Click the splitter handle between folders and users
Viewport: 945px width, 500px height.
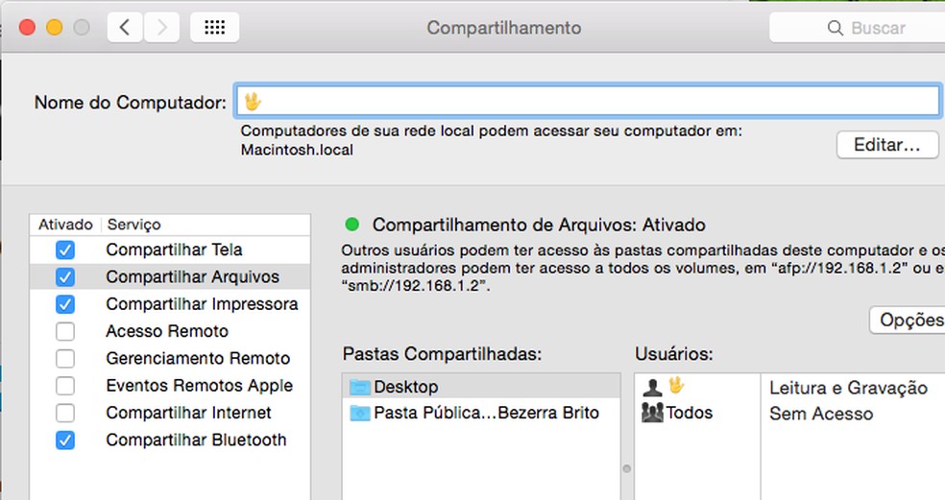(x=627, y=468)
